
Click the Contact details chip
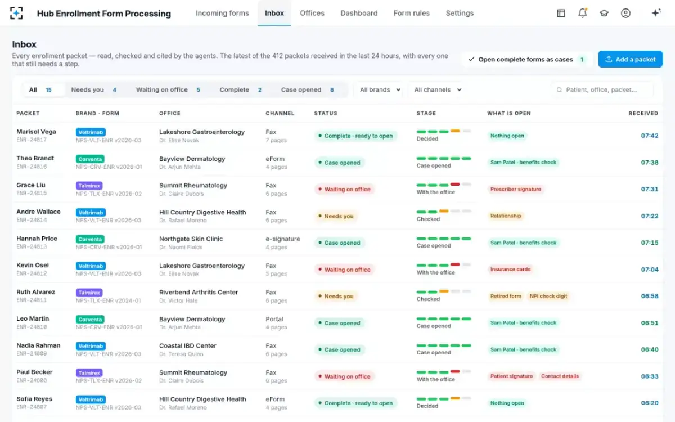click(560, 376)
